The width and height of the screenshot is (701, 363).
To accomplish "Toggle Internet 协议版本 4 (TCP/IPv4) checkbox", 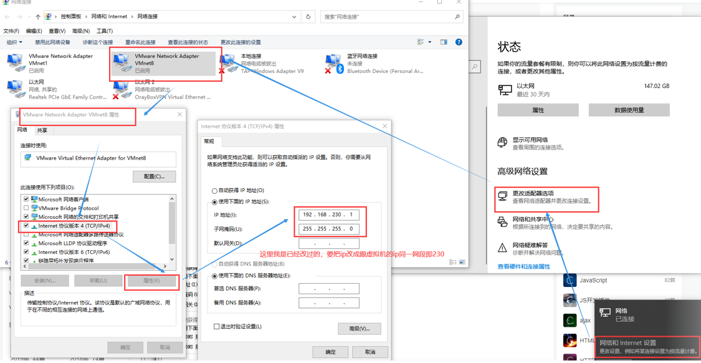I will coord(26,226).
